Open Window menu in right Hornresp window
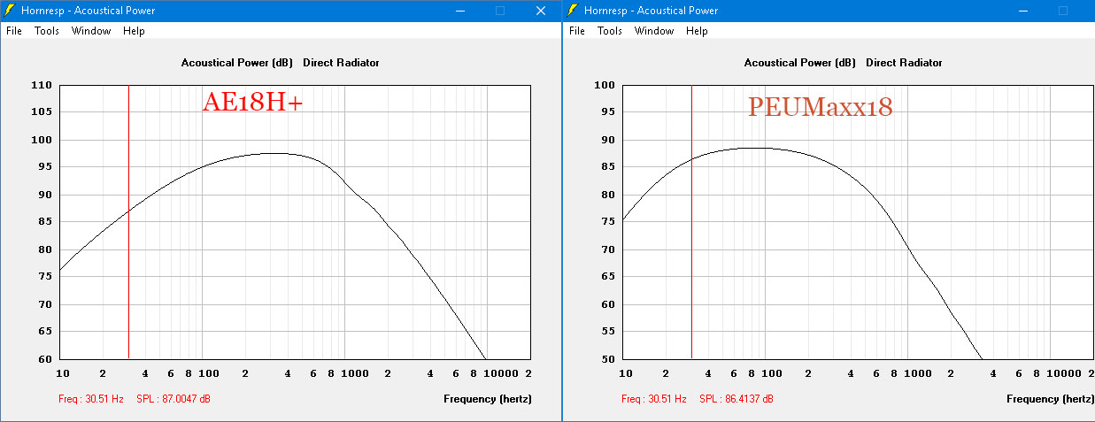This screenshot has width=1095, height=422. (x=654, y=31)
